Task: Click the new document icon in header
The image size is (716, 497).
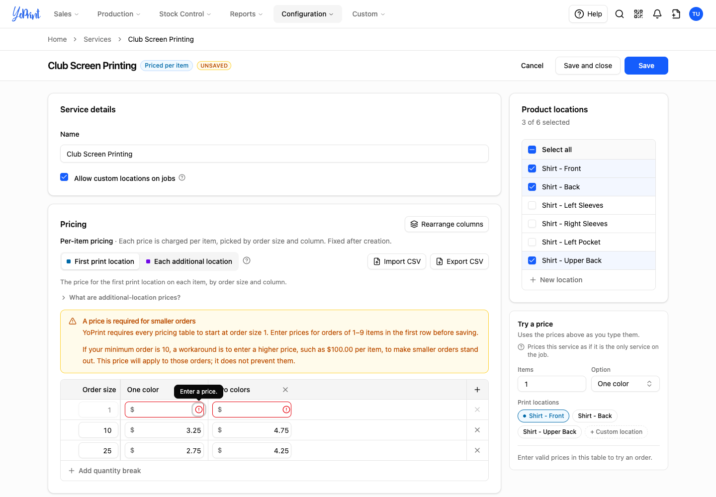Action: click(x=676, y=14)
